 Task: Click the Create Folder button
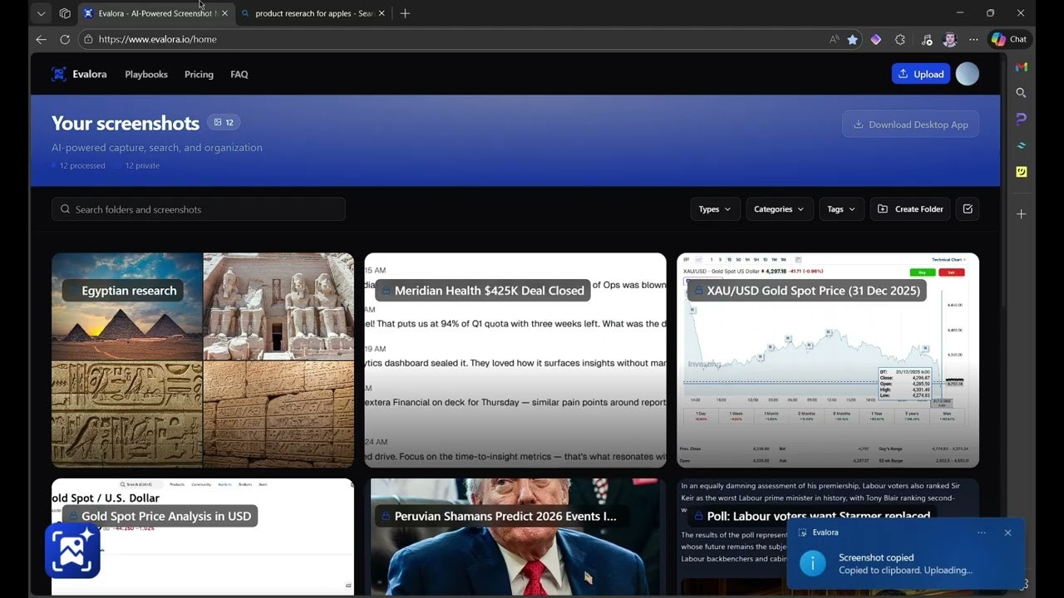910,209
